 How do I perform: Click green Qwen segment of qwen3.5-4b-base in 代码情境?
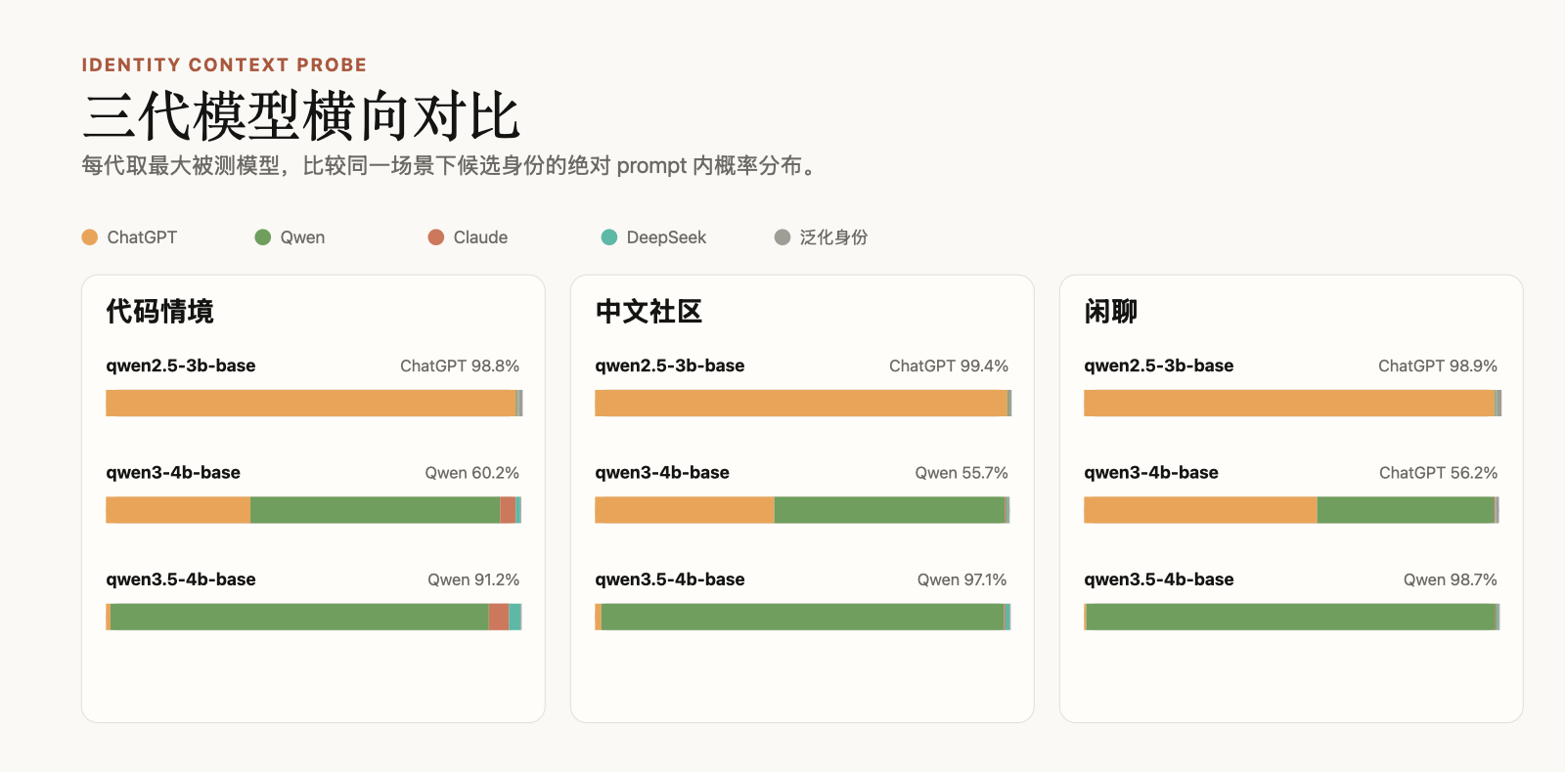point(299,617)
